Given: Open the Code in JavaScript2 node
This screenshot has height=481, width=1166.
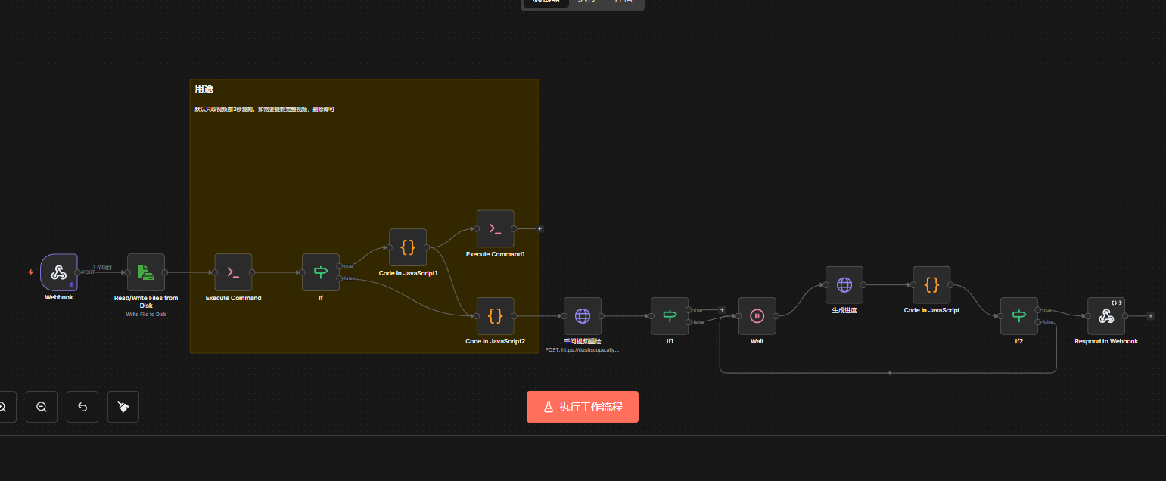Looking at the screenshot, I should pos(495,316).
